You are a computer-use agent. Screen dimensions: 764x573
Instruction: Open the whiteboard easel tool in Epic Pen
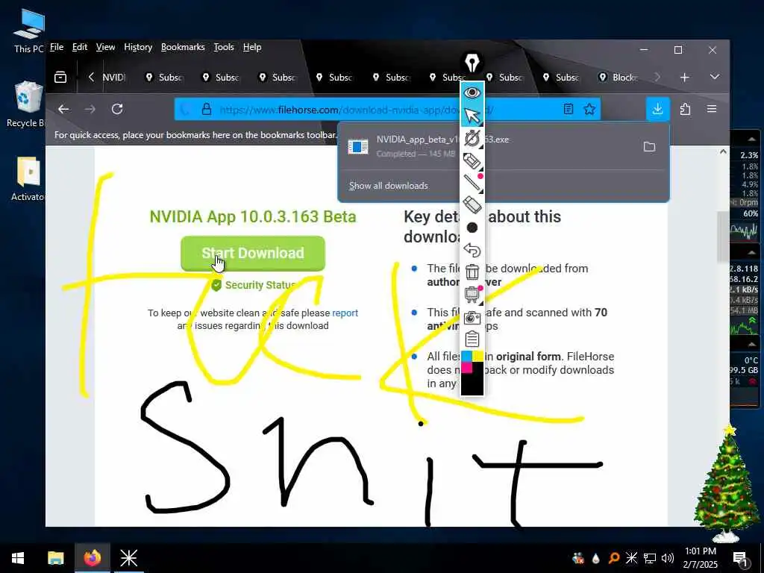click(472, 294)
